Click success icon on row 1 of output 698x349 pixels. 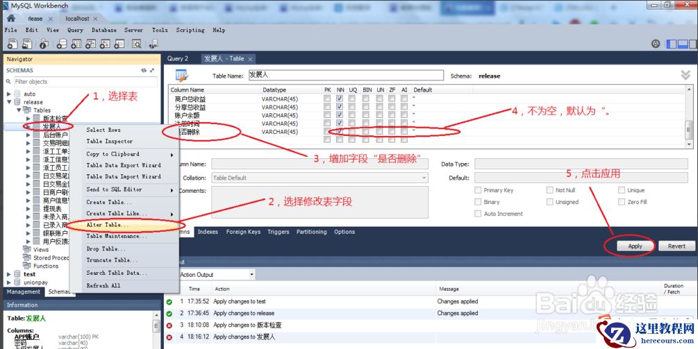(169, 301)
